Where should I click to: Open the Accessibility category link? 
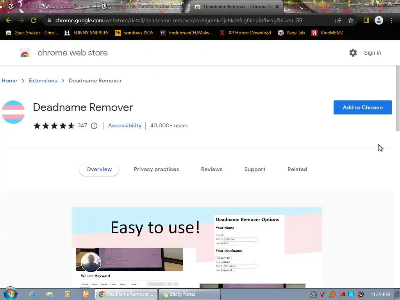click(125, 125)
